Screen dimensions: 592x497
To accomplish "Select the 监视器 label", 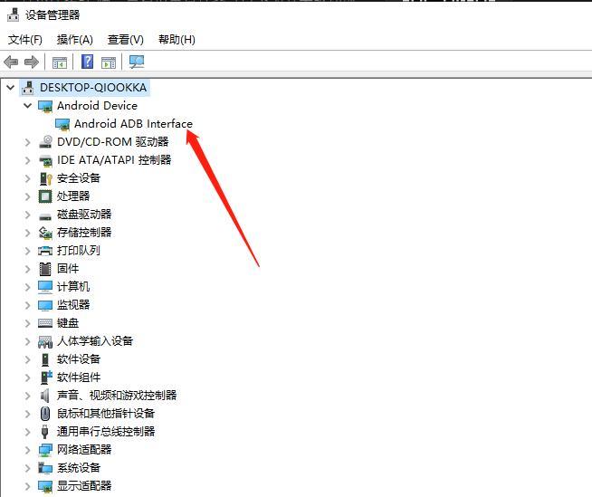I will click(73, 305).
